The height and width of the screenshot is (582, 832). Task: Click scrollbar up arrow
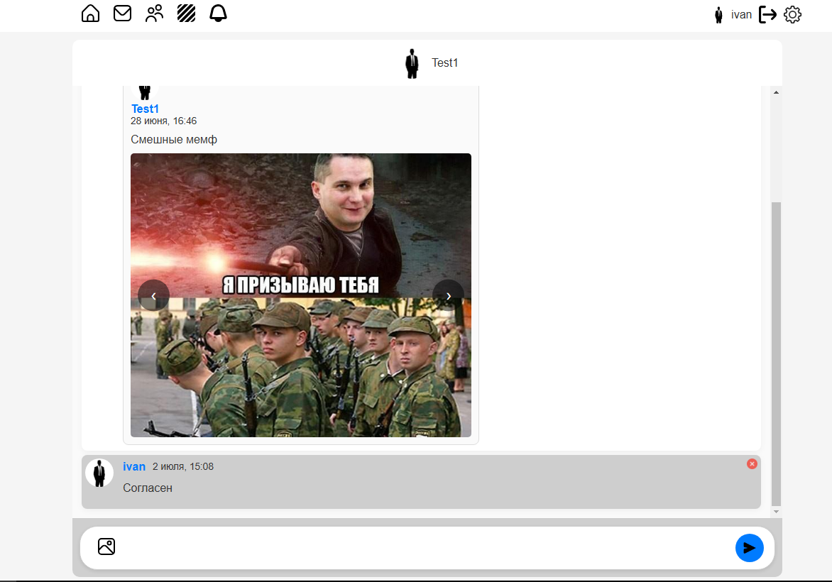[x=777, y=92]
